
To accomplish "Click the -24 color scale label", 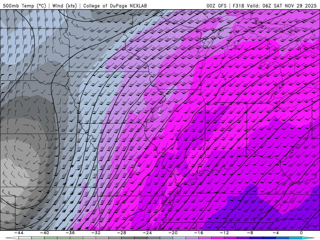I will [x=147, y=233].
